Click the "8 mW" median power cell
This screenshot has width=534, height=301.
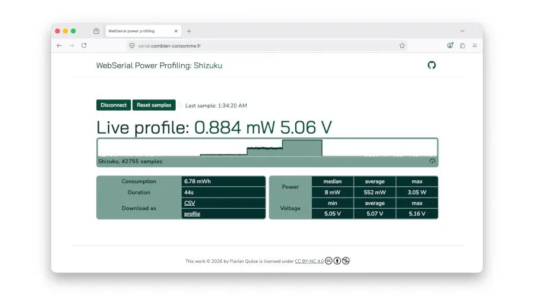click(333, 192)
